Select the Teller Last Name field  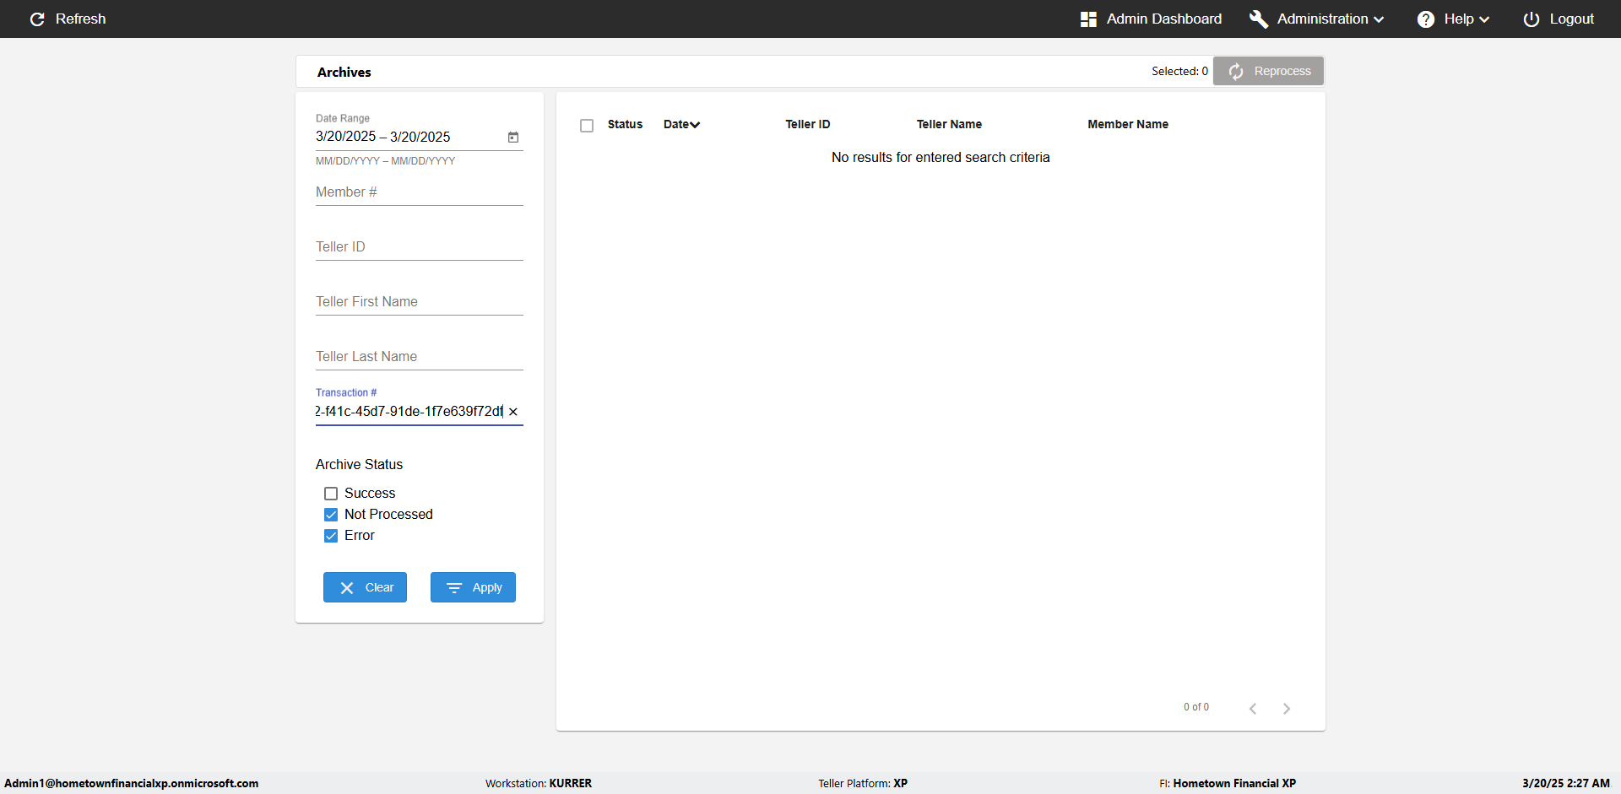(420, 357)
